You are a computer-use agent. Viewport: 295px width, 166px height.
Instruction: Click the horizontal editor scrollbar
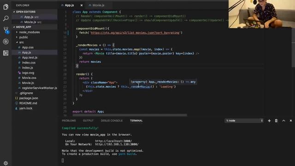pyautogui.click(x=130, y=115)
